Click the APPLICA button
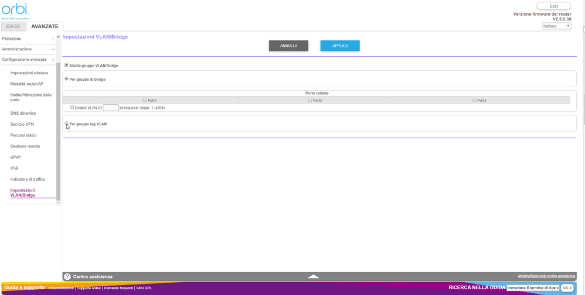The image size is (585, 295). [x=340, y=46]
